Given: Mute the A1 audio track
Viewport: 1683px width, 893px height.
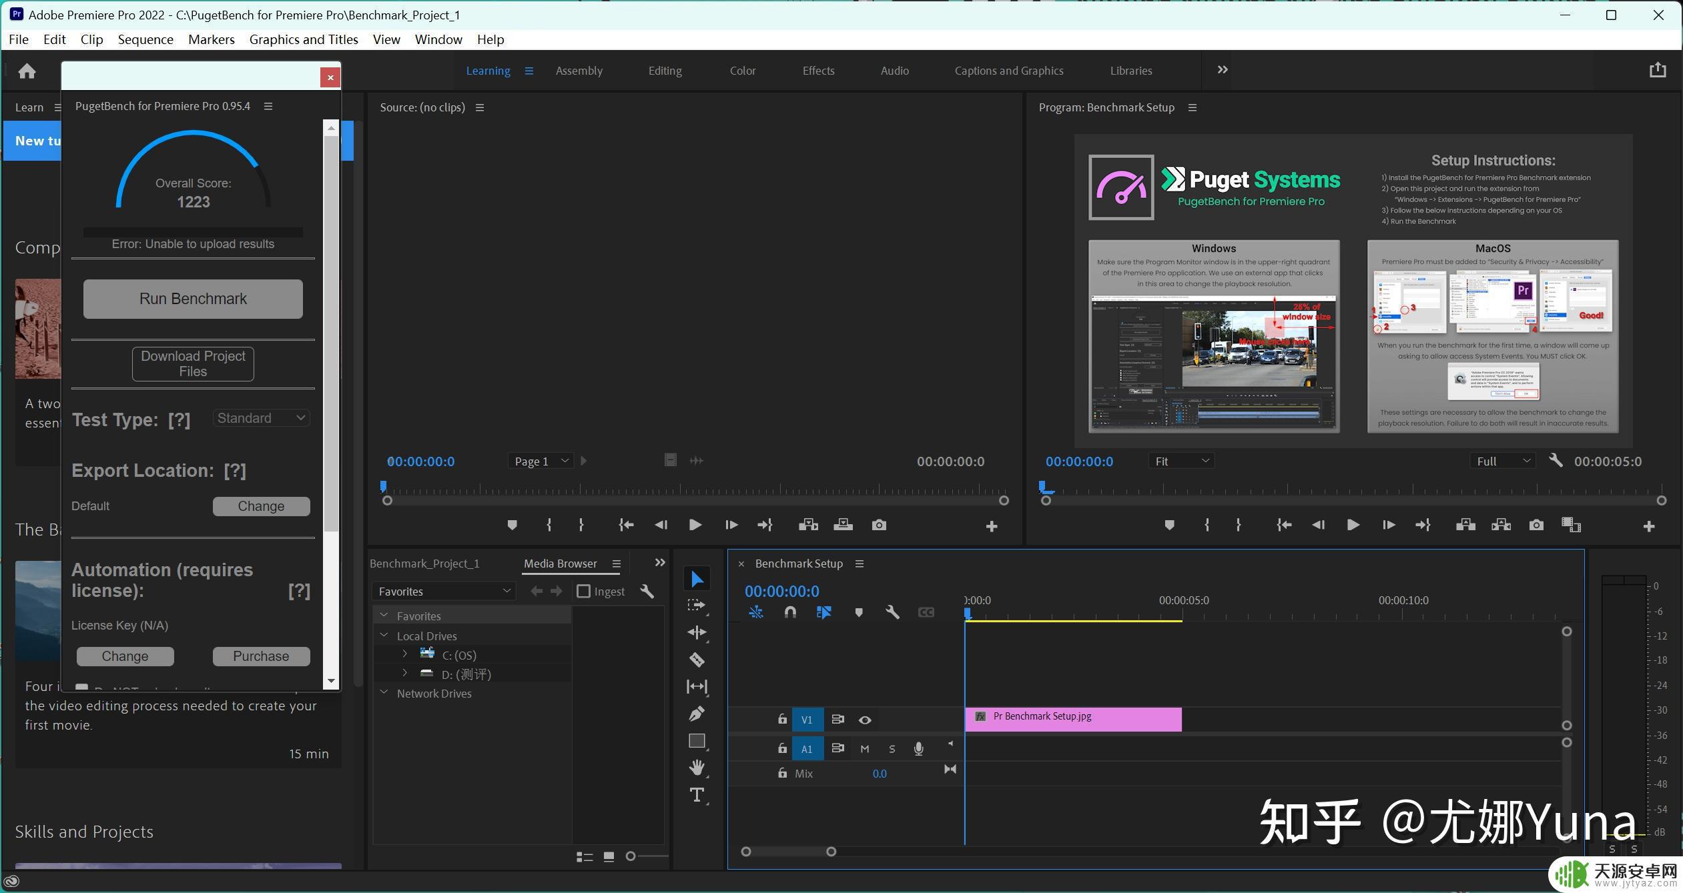Looking at the screenshot, I should [x=865, y=749].
